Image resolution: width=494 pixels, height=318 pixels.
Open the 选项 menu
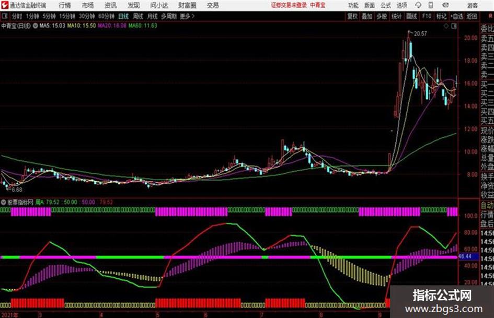coord(402,5)
